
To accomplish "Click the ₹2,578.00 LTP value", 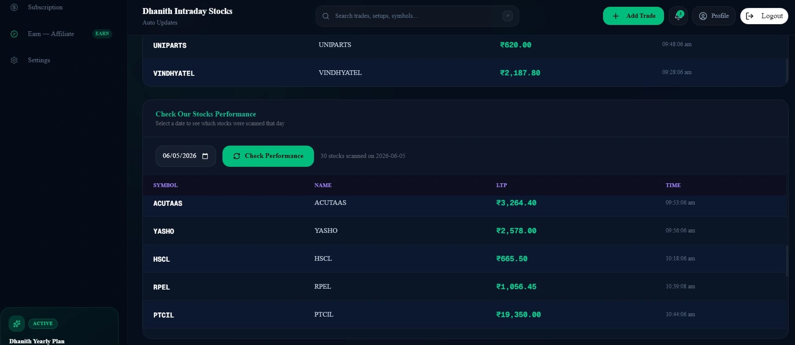I will coord(516,231).
